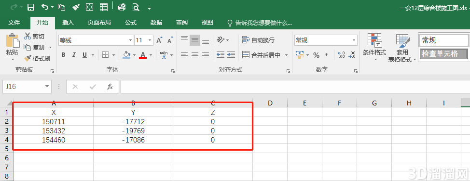
Task: Open the Data (数据) tab
Action: 156,23
